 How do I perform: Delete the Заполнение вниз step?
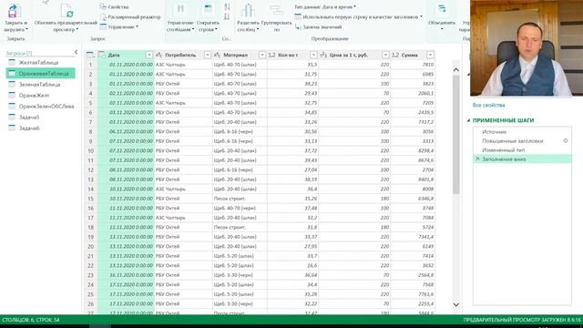(477, 159)
